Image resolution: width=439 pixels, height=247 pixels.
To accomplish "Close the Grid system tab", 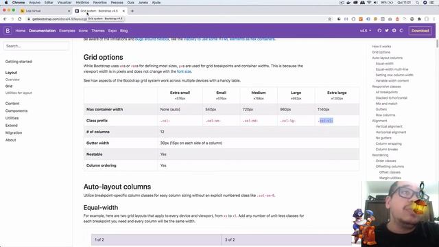I will tap(123, 11).
